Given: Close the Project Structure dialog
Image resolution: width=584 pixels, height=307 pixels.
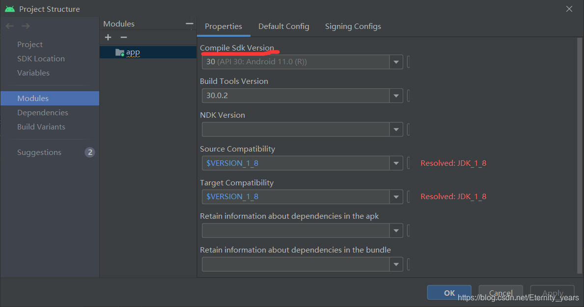Looking at the screenshot, I should coord(569,9).
